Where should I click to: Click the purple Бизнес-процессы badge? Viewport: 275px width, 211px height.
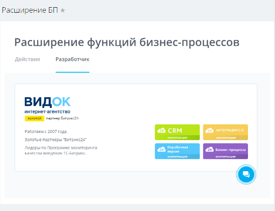pyautogui.click(x=226, y=151)
